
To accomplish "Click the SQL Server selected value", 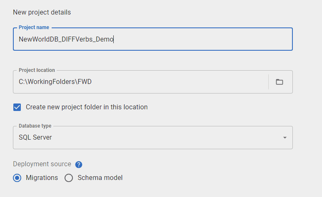I will (35, 138).
